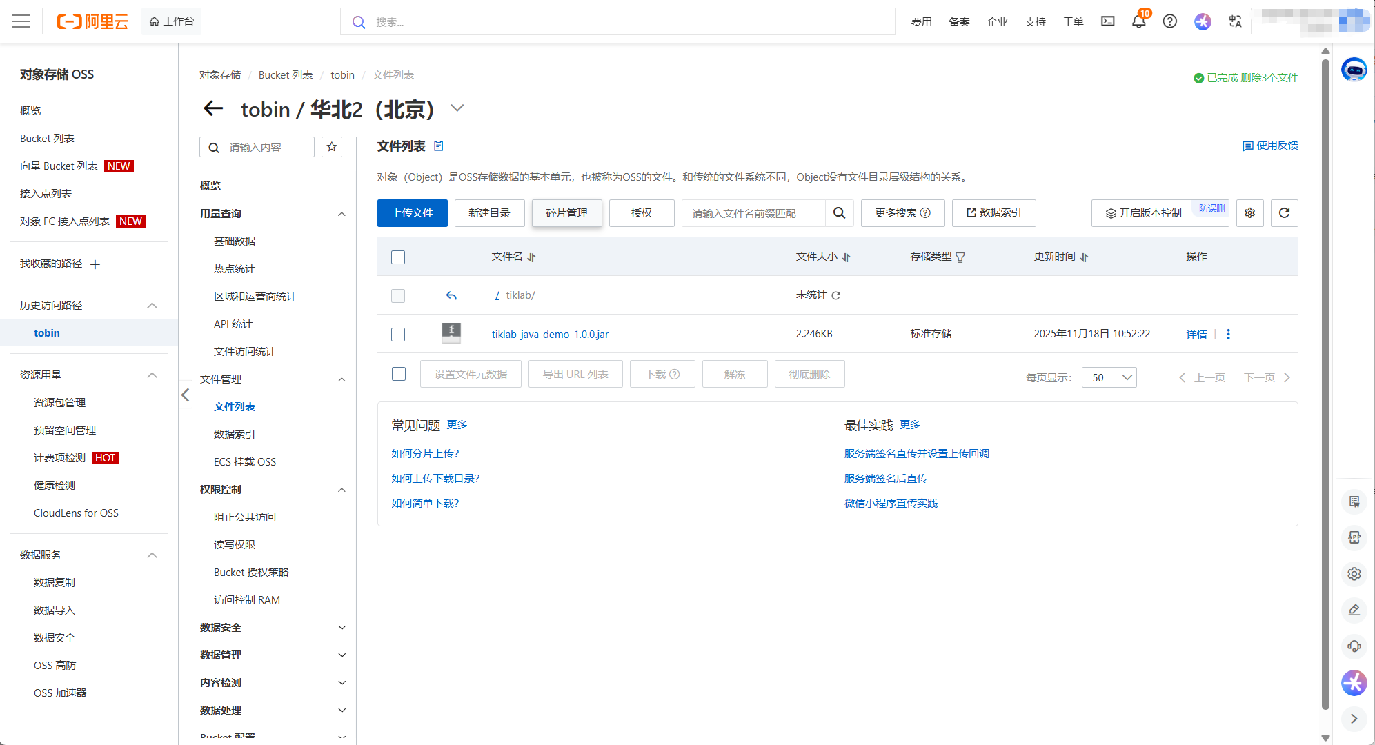Click the notification bell icon
Image resolution: width=1375 pixels, height=745 pixels.
(1138, 21)
